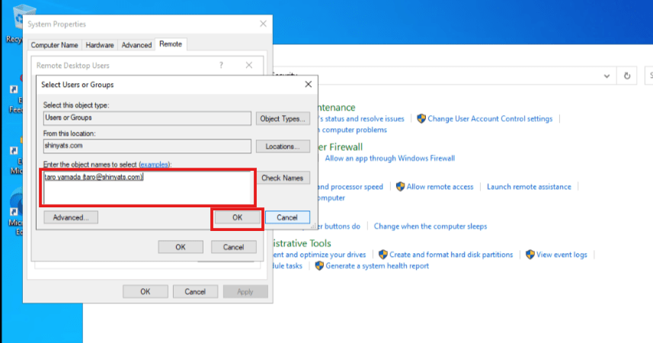Viewport: 653px width, 343px height.
Task: Click the Check Names button
Action: pyautogui.click(x=283, y=178)
